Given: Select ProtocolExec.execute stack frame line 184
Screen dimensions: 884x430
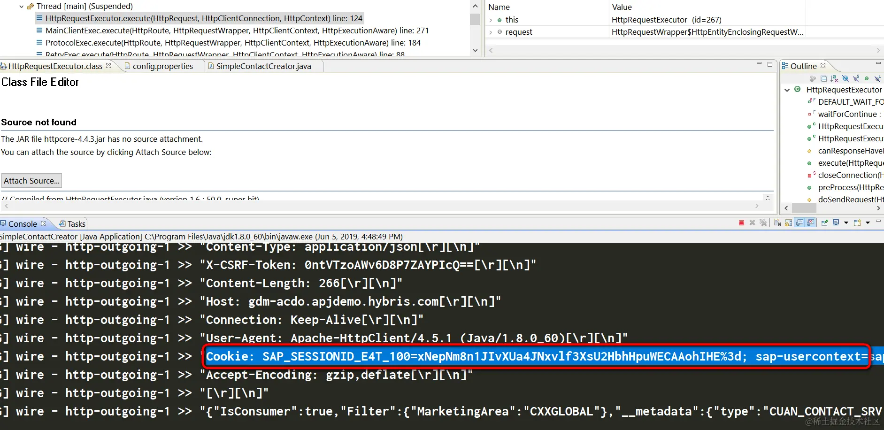Looking at the screenshot, I should tap(233, 43).
